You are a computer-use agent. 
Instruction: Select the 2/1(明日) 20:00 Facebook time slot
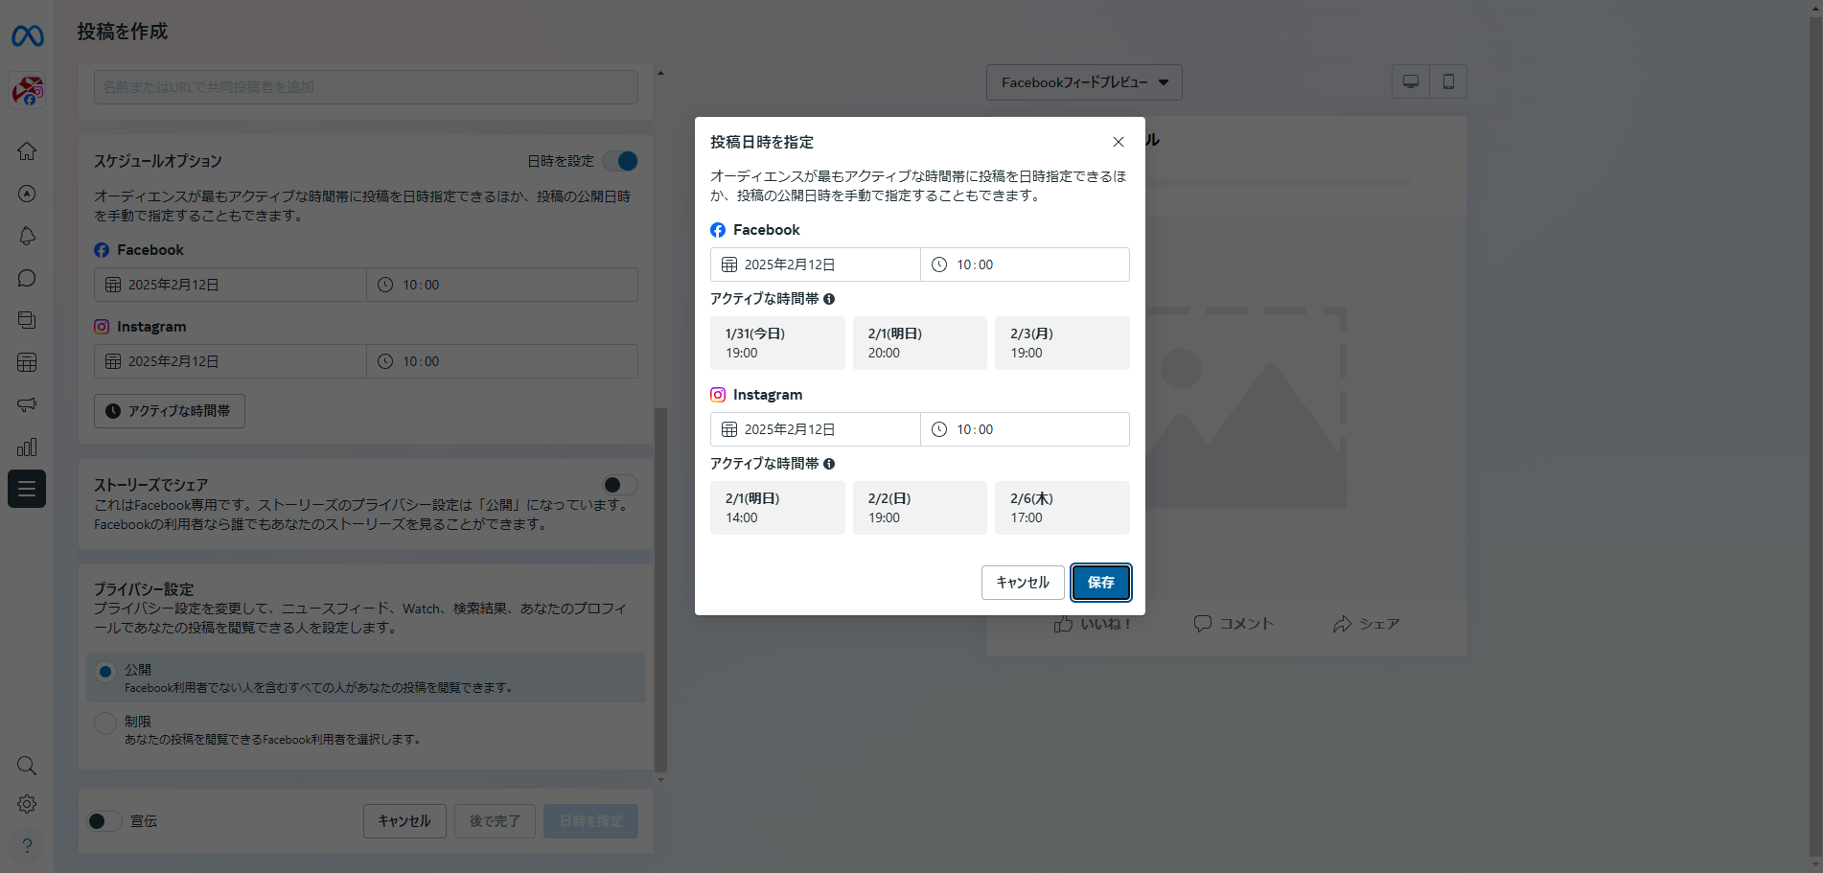919,343
